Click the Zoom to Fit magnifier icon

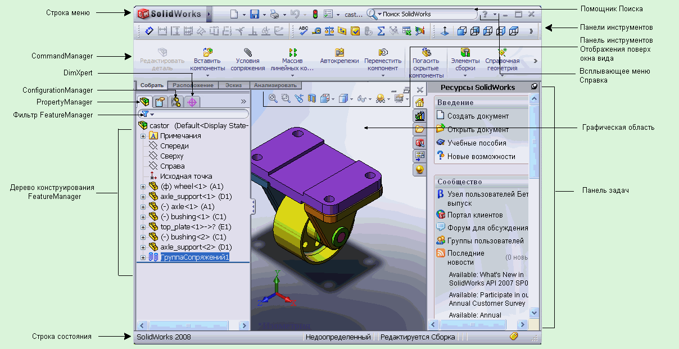point(273,98)
